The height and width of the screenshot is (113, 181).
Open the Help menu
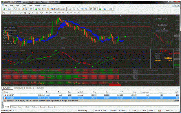click(44, 5)
